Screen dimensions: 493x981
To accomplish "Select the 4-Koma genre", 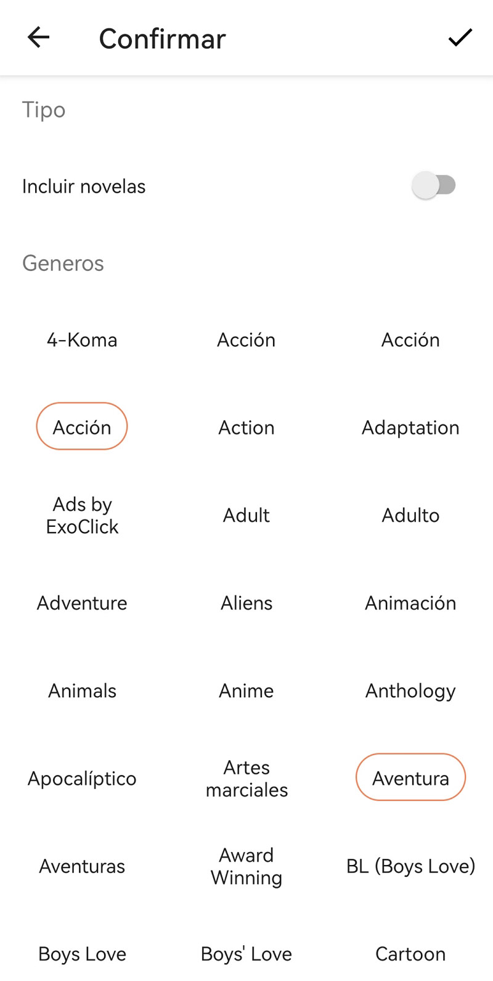I will pos(82,340).
